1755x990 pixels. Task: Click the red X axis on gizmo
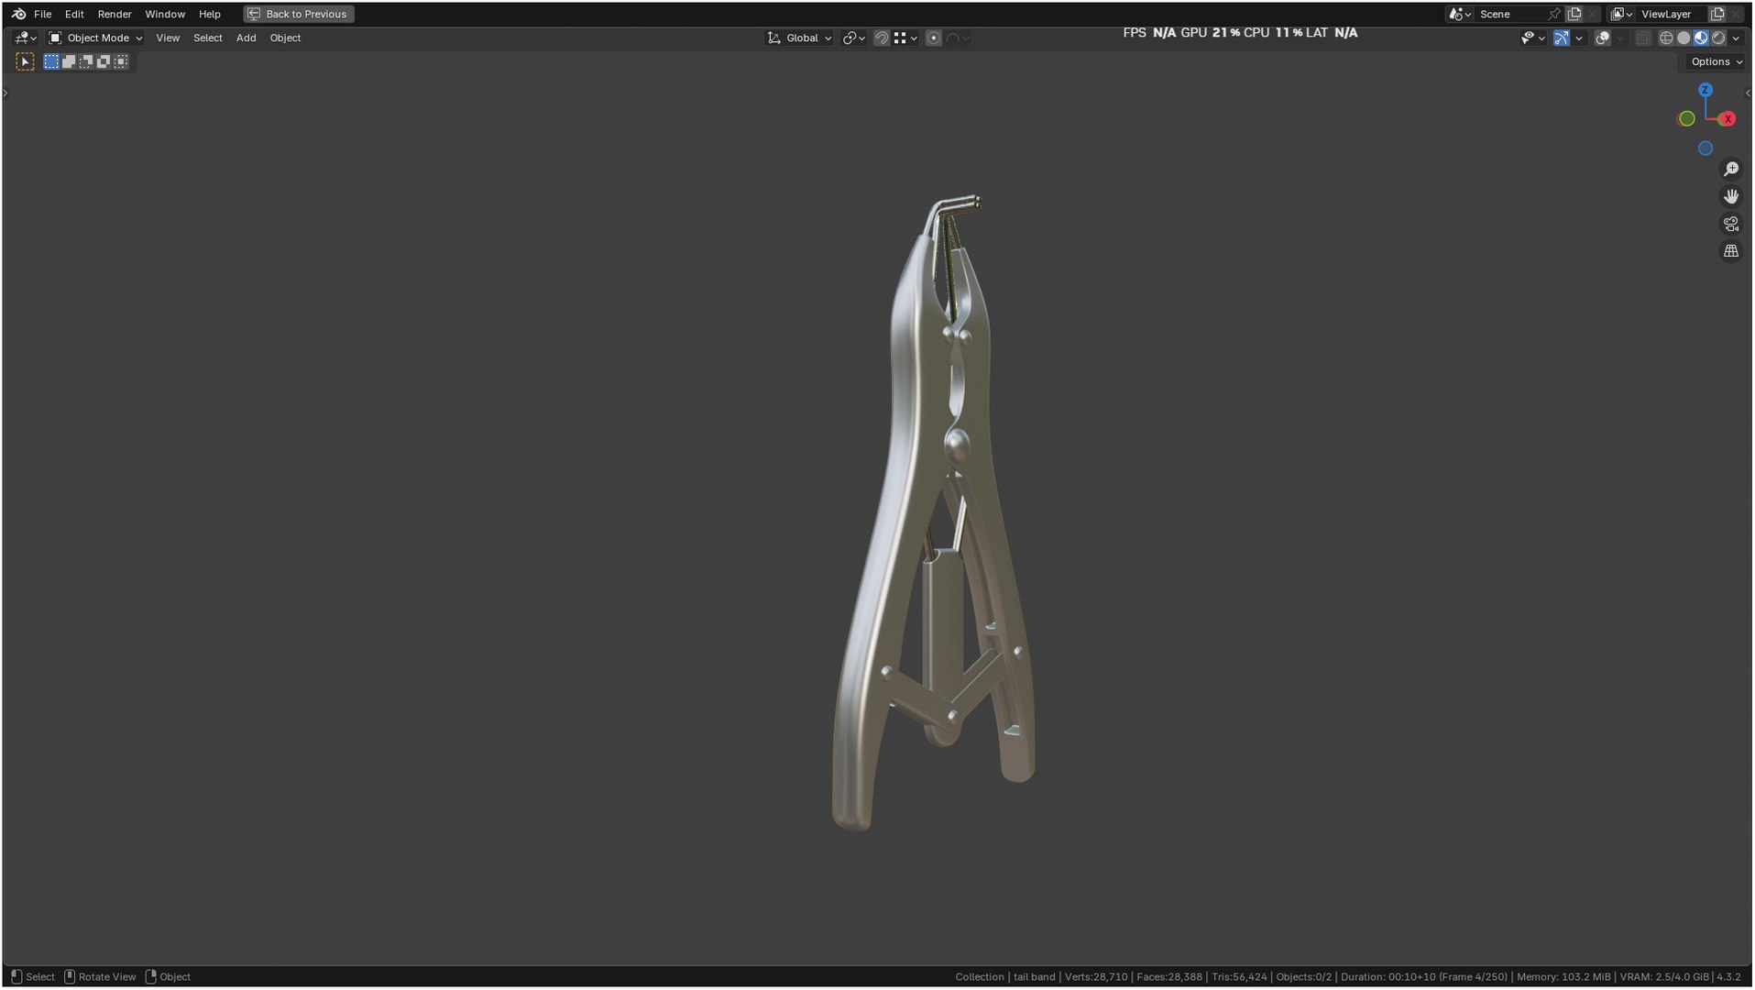click(x=1728, y=119)
